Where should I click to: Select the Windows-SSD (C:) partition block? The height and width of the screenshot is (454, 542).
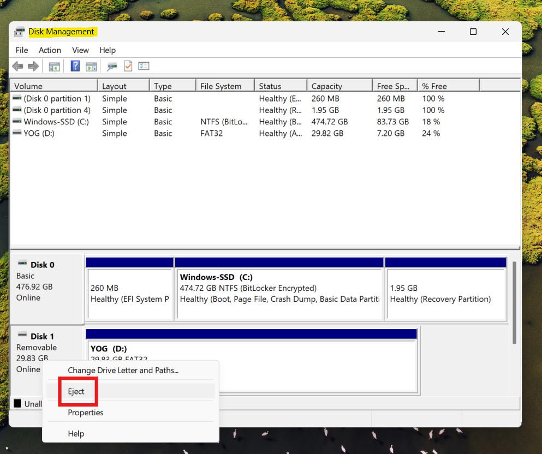coord(279,289)
